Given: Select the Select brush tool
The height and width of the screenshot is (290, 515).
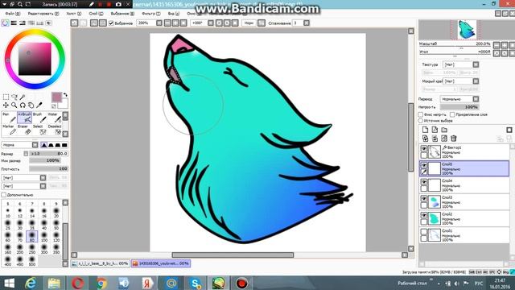Looking at the screenshot, I should click(39, 130).
